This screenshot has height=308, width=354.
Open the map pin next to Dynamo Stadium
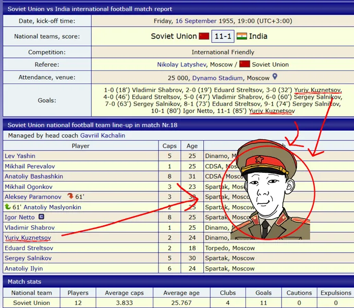(x=275, y=77)
